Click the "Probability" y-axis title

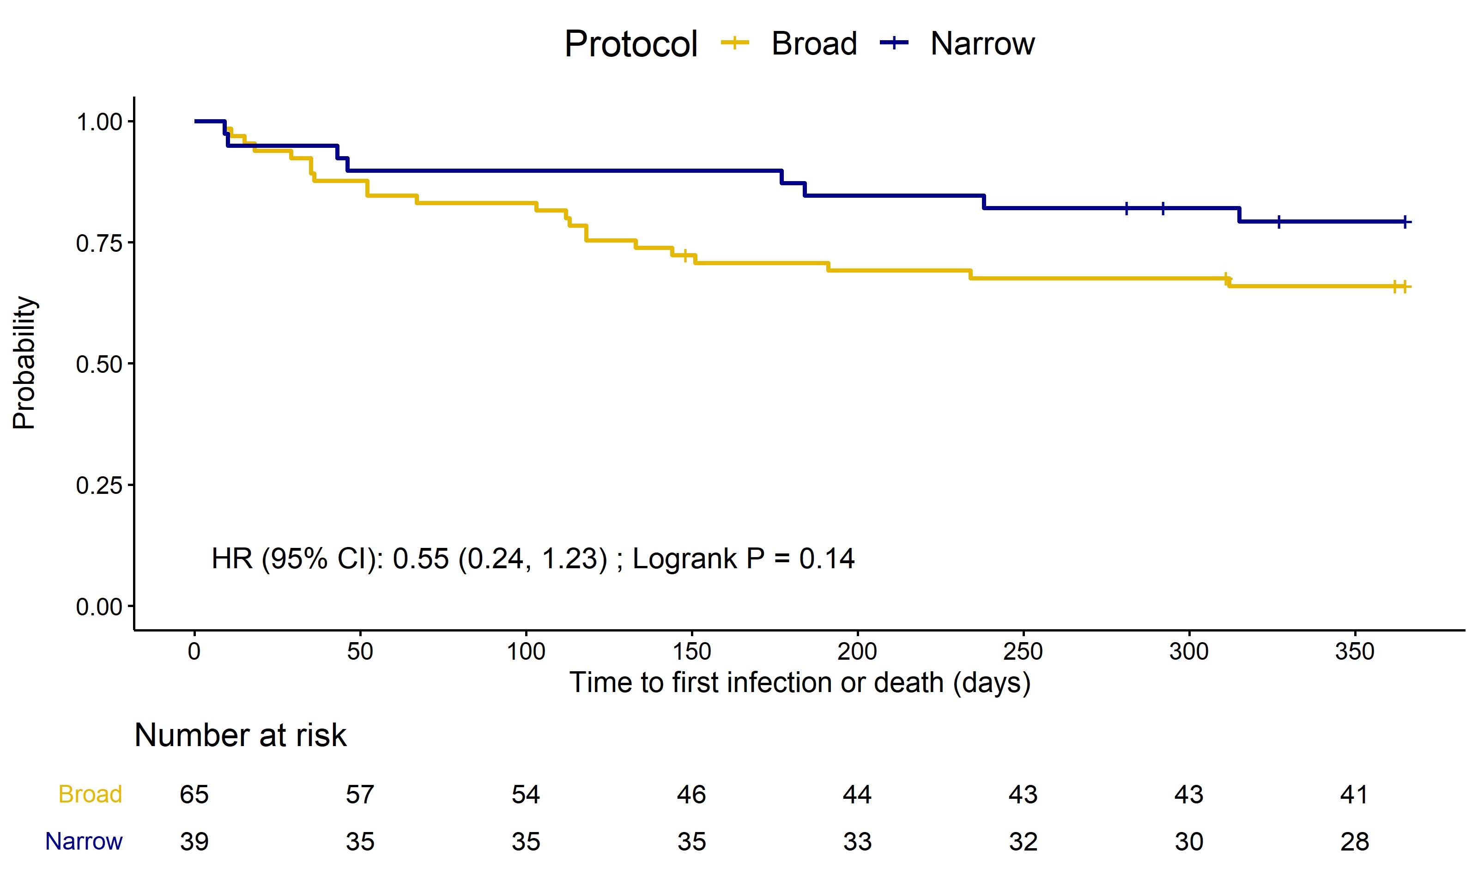(24, 363)
